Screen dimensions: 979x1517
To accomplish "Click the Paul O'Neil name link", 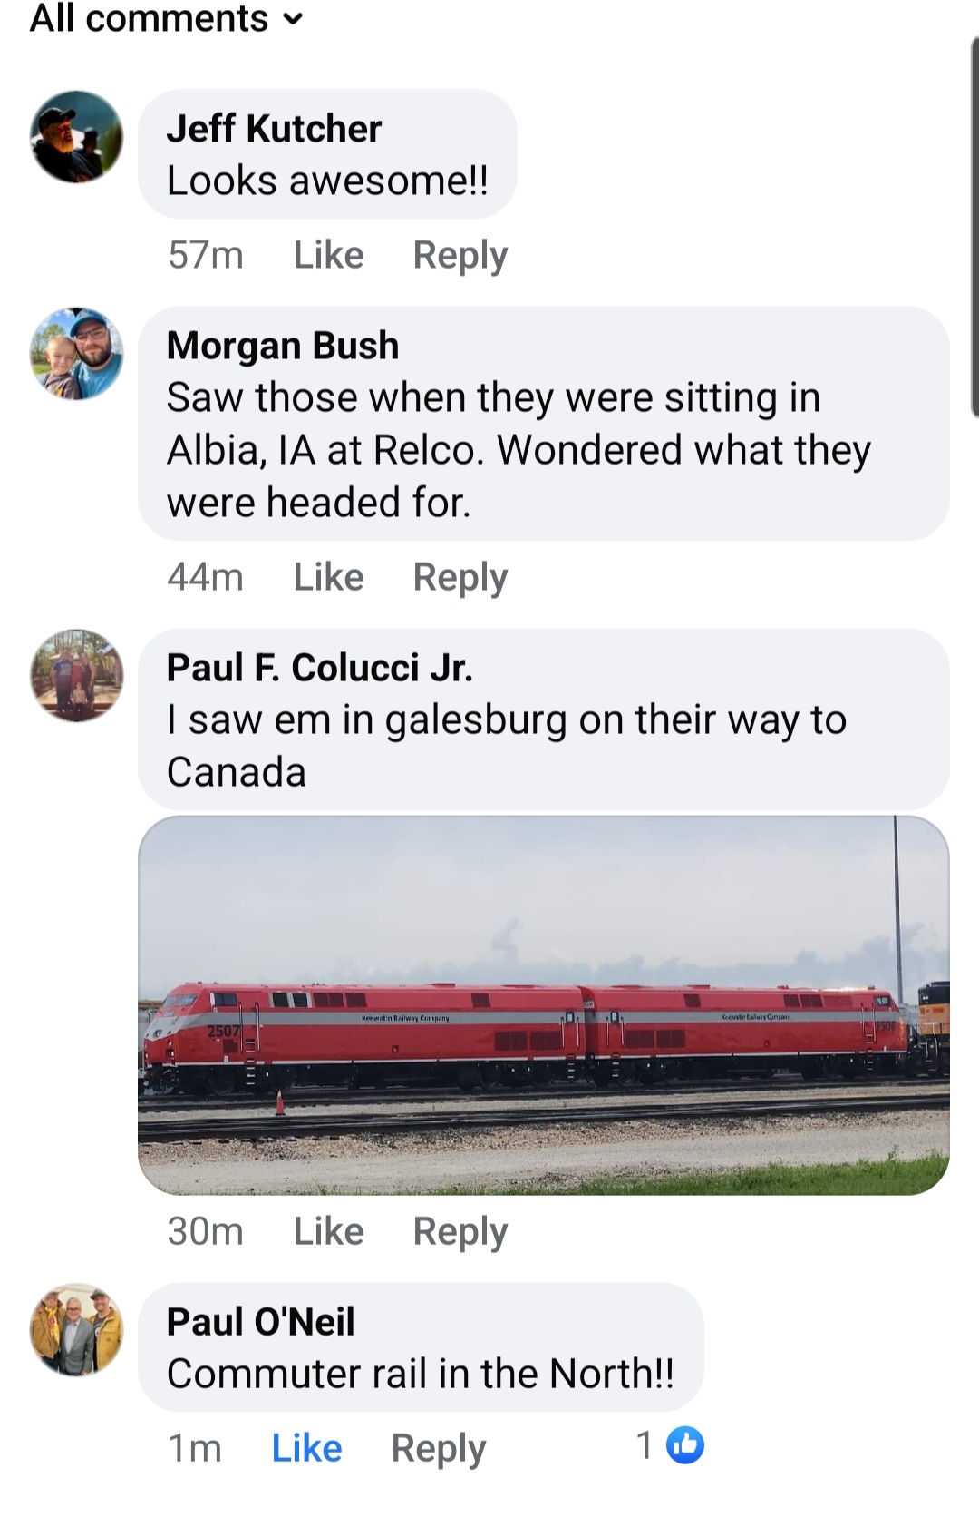I will pos(260,1322).
